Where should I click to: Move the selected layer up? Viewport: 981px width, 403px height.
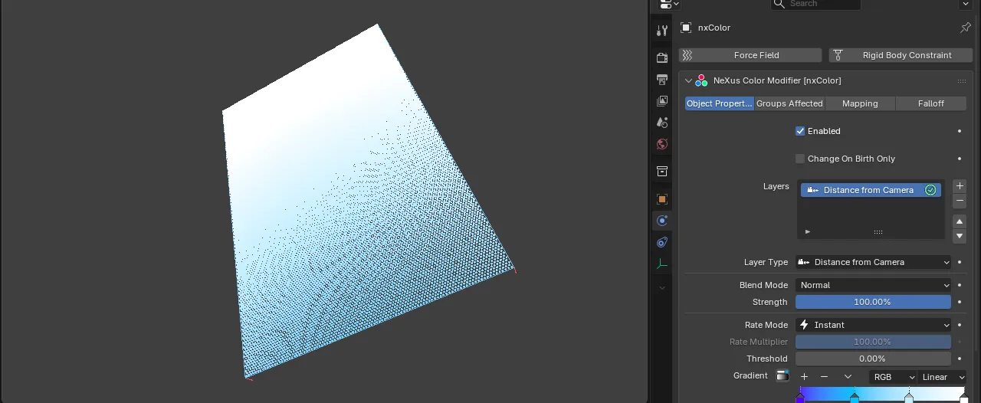pyautogui.click(x=960, y=221)
